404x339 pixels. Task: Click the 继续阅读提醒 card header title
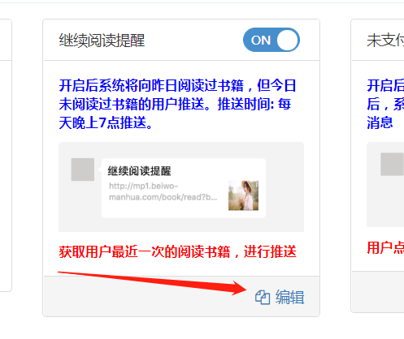coord(102,41)
